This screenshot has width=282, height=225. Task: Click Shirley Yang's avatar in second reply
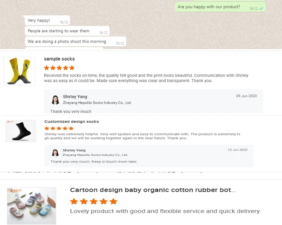pos(55,153)
